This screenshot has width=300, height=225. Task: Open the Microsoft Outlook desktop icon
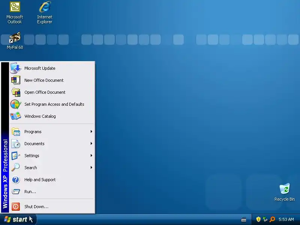[15, 13]
